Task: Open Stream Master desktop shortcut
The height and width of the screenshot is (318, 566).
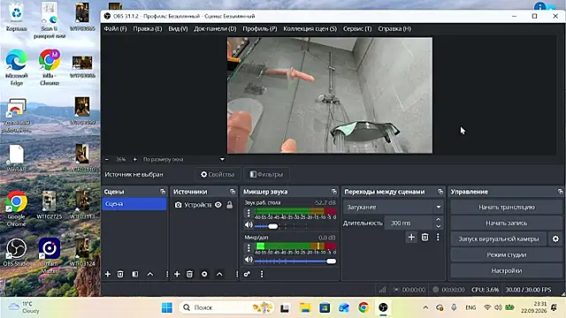Action: [50, 255]
